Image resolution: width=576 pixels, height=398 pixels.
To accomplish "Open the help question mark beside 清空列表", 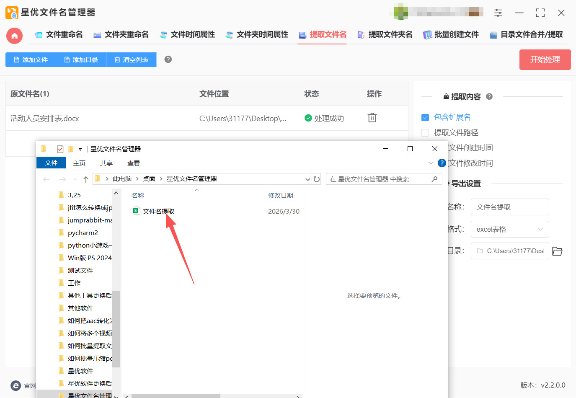I will (168, 59).
